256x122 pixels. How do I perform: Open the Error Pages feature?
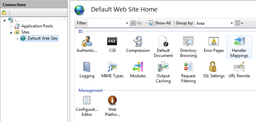pyautogui.click(x=214, y=44)
